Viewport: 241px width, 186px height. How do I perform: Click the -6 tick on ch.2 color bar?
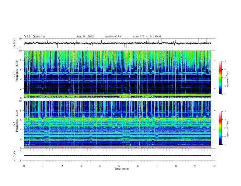click(x=224, y=136)
